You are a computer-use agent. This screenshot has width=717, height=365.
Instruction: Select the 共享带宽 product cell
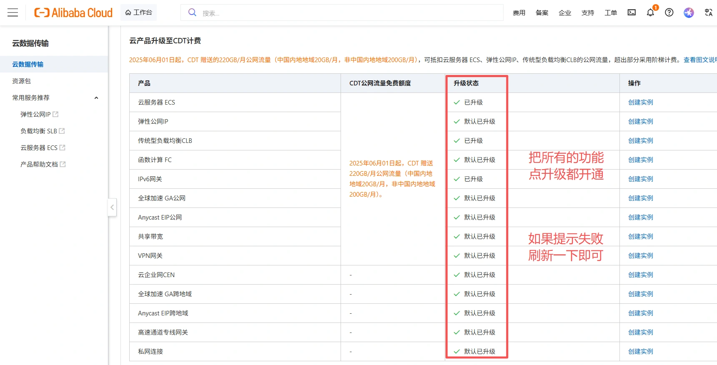coord(235,236)
